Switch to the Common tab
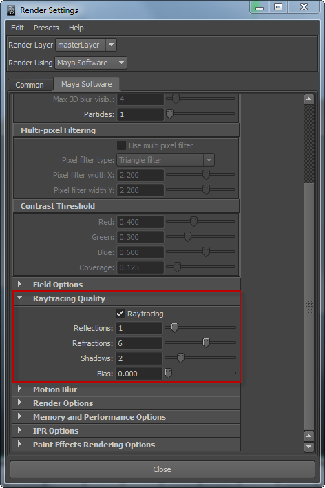The height and width of the screenshot is (488, 325). point(30,85)
